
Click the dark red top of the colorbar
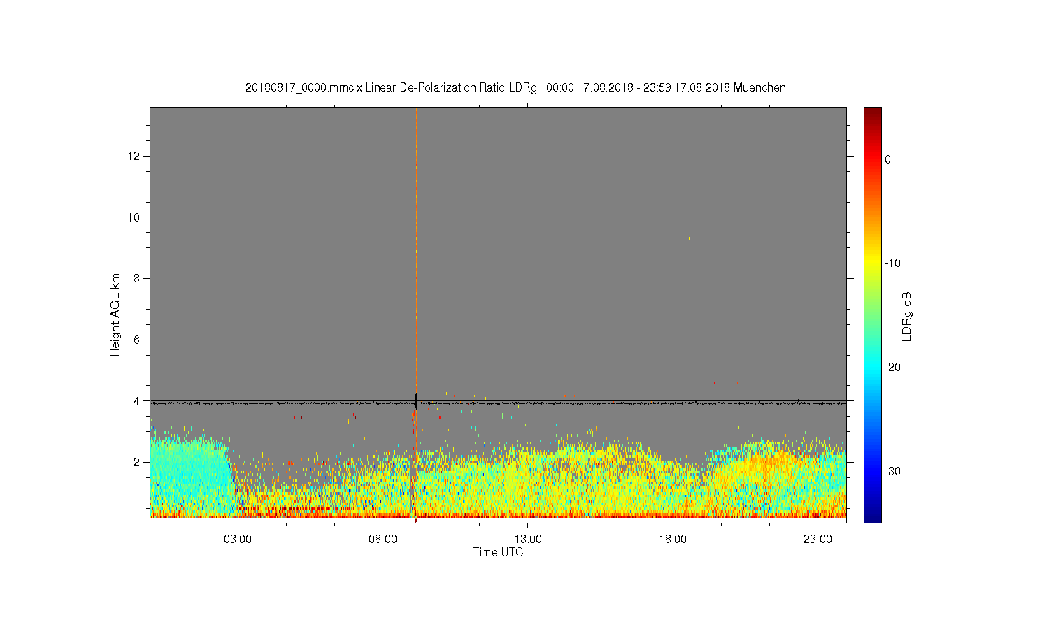coord(872,115)
